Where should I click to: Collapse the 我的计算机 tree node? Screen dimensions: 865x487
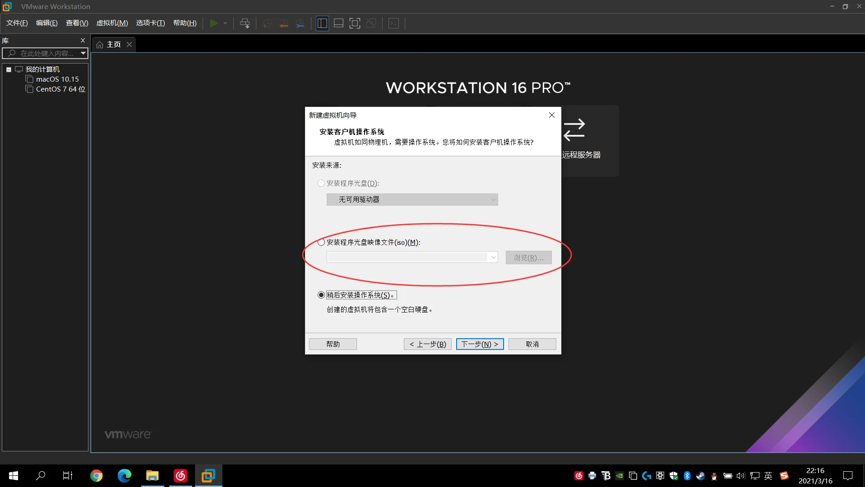click(9, 69)
